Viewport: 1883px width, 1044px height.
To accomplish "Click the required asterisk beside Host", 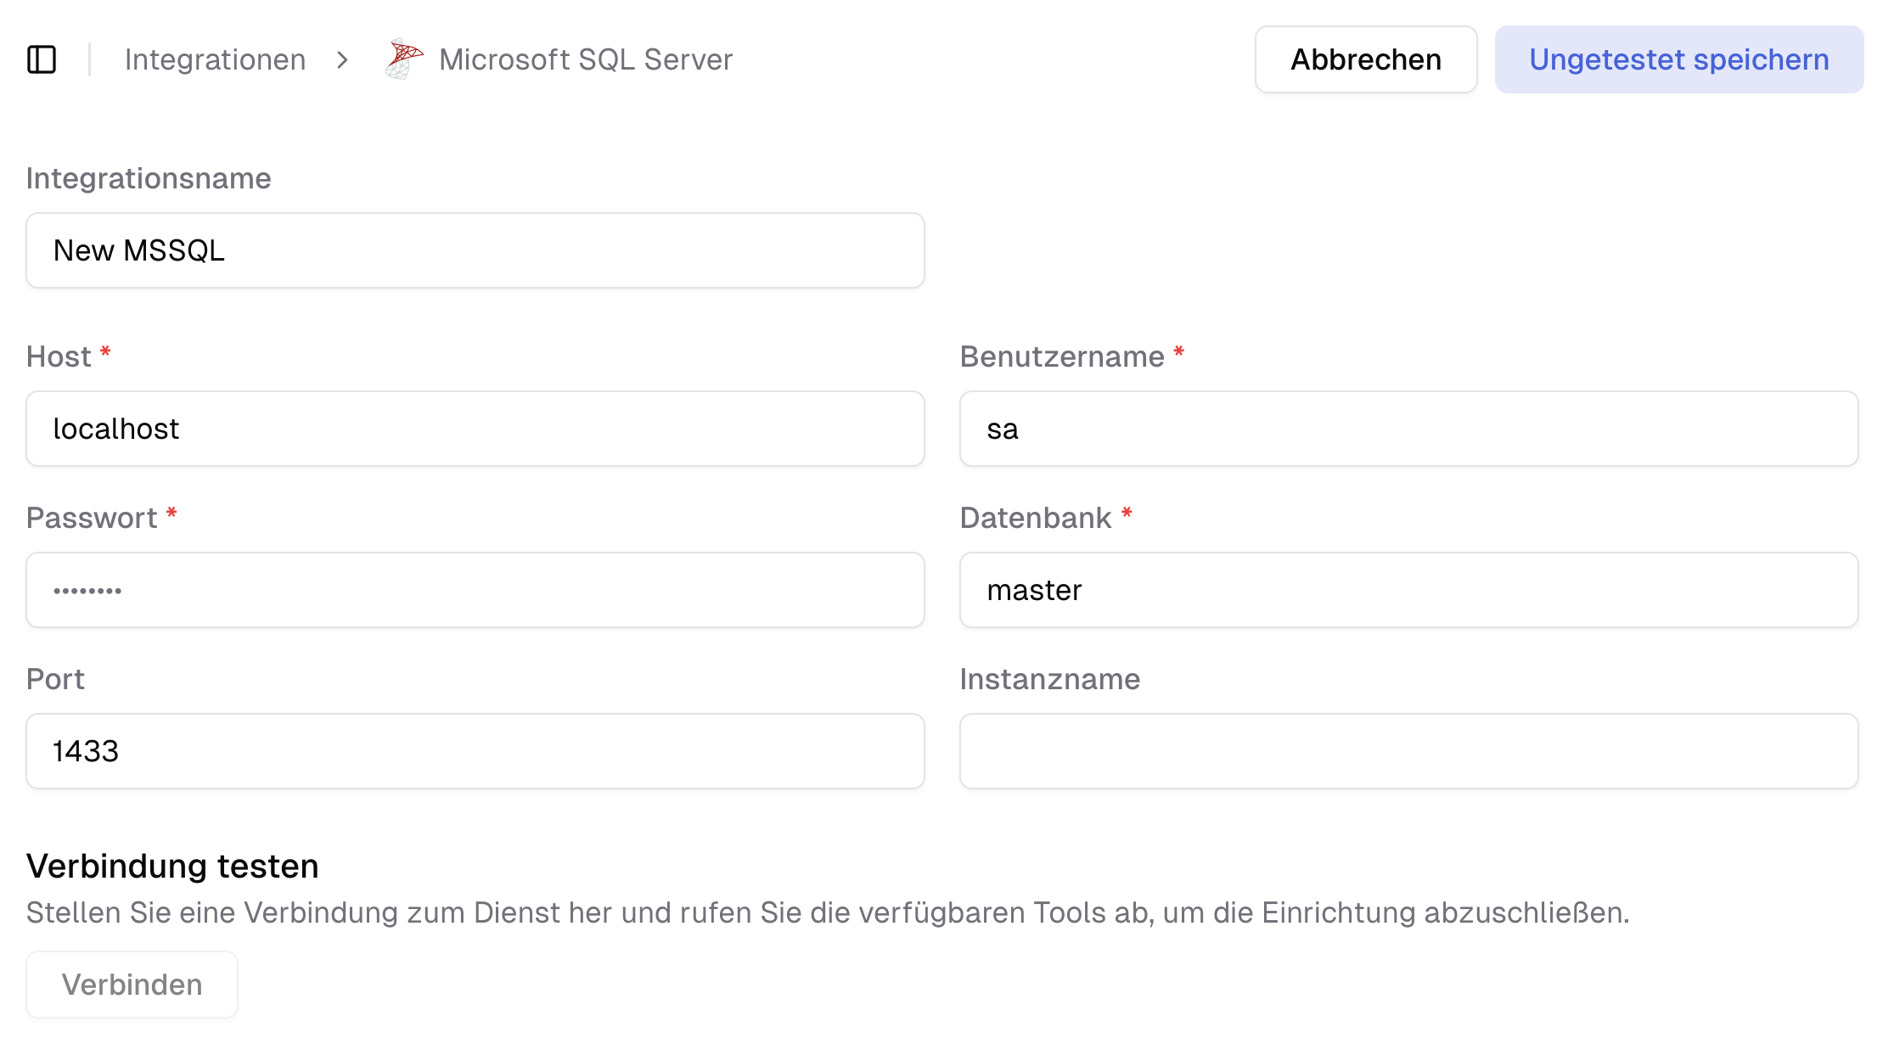I will pos(105,351).
